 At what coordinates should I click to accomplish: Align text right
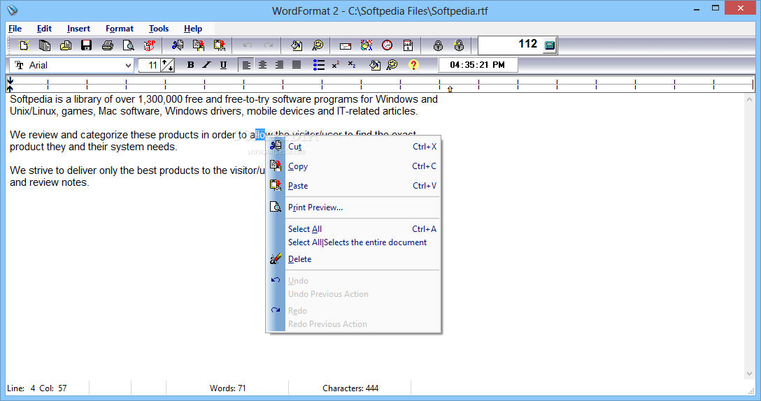point(280,65)
